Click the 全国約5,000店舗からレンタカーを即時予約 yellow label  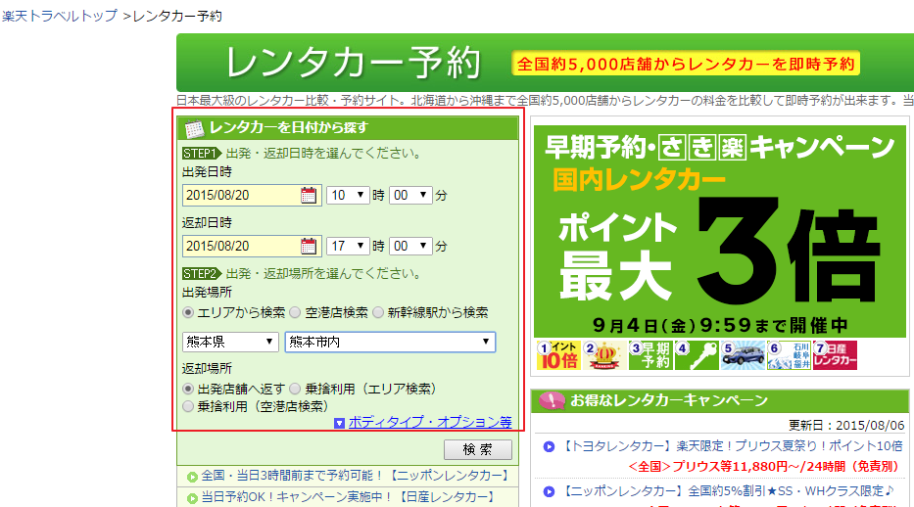686,64
